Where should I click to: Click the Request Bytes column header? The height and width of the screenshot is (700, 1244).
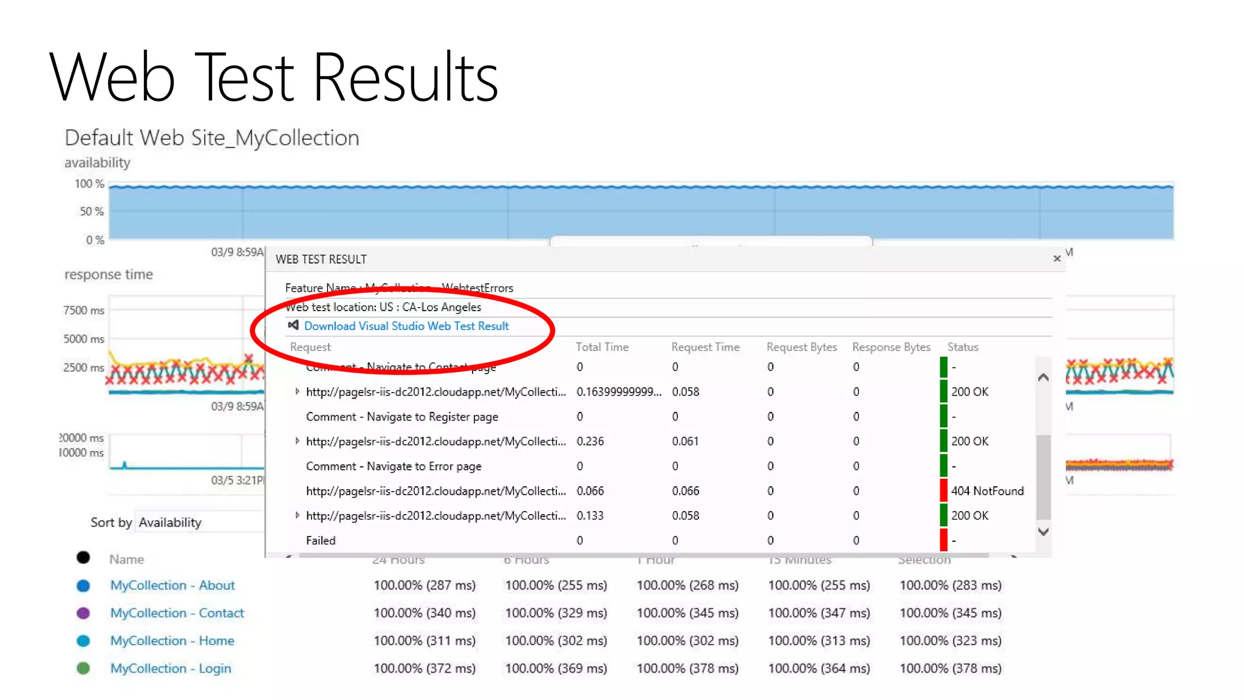802,347
